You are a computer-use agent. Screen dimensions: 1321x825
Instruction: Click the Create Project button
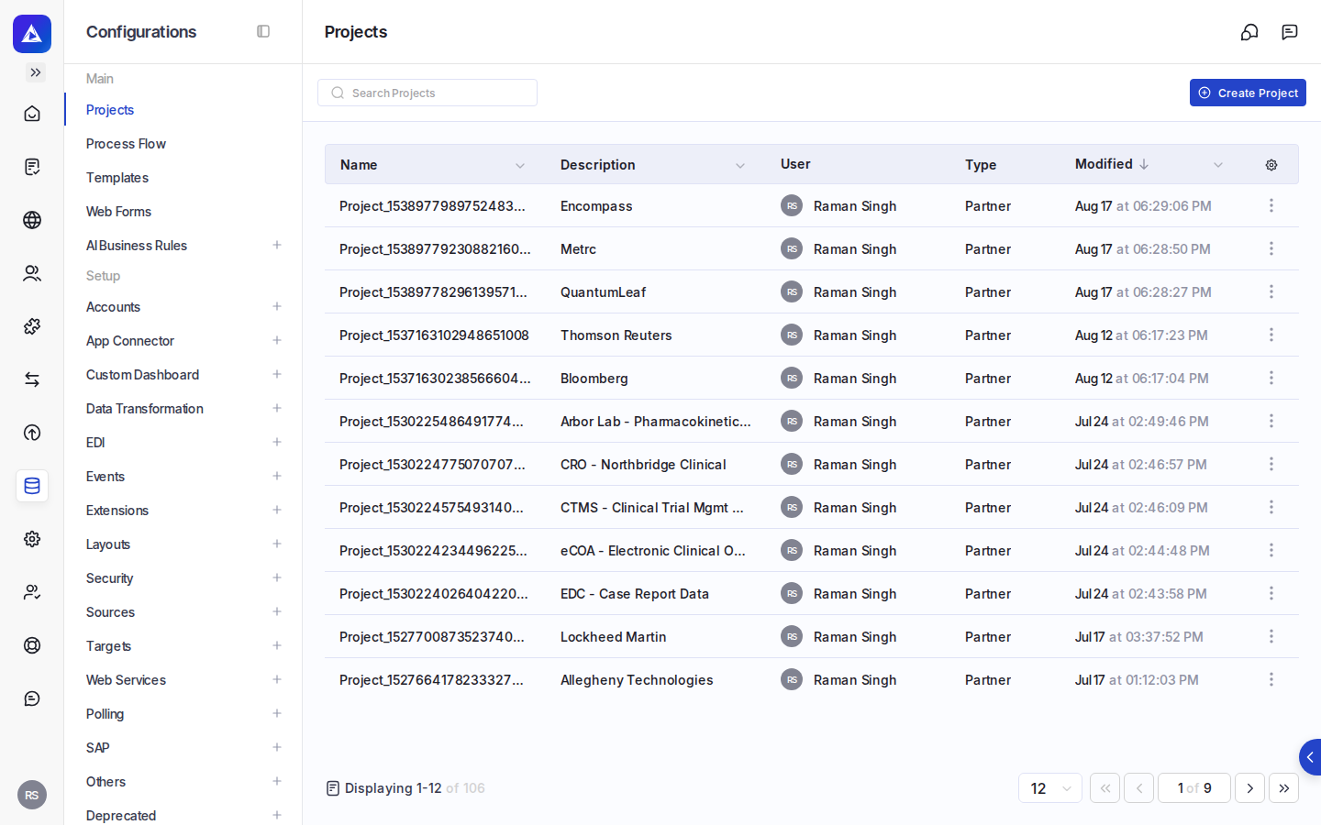(1248, 93)
